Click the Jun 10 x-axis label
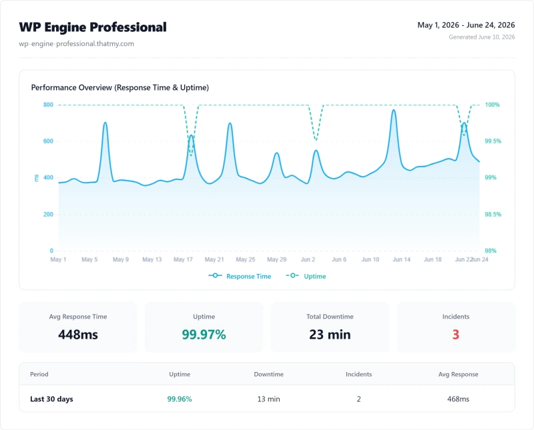Screen dimensions: 534x430 (x=370, y=259)
